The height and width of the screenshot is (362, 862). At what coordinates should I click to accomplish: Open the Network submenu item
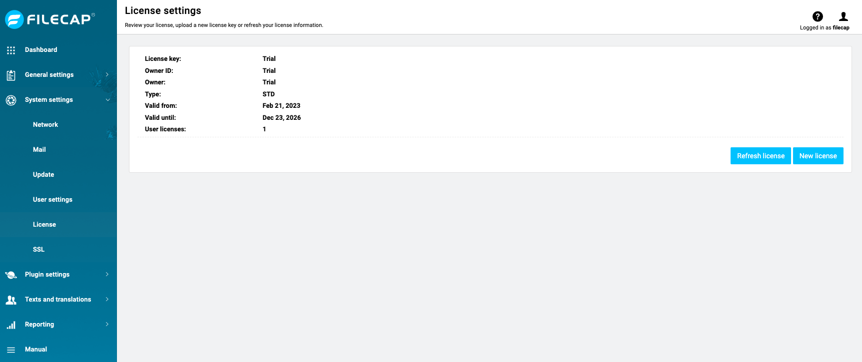(x=45, y=125)
